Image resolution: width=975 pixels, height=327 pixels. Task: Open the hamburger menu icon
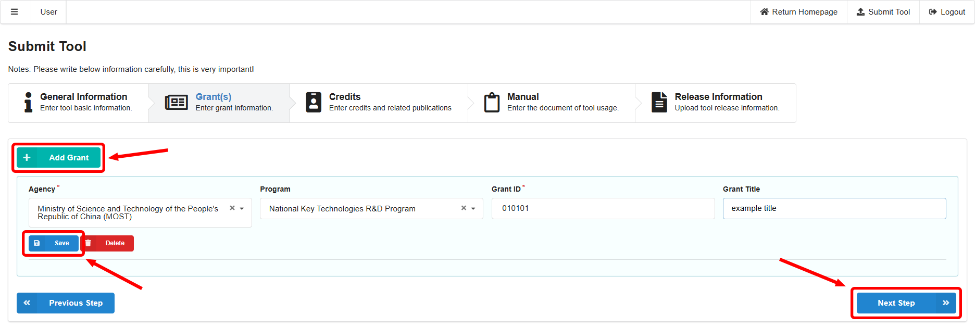(x=15, y=12)
